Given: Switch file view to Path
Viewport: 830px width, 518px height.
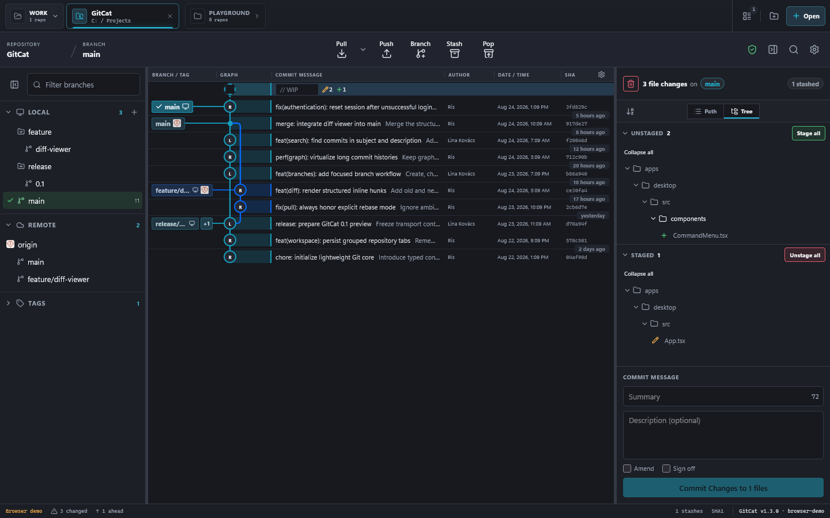Looking at the screenshot, I should coord(705,112).
